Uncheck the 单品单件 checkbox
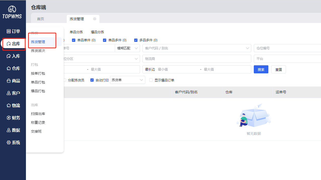 pos(74,40)
